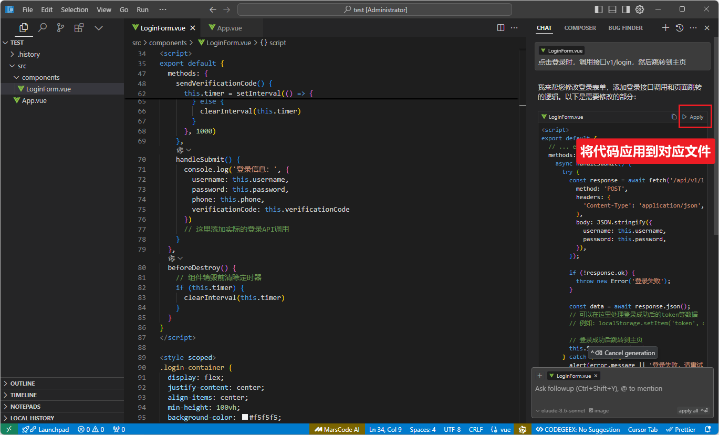Image resolution: width=719 pixels, height=435 pixels.
Task: Split the editor to the right
Action: pyautogui.click(x=501, y=28)
